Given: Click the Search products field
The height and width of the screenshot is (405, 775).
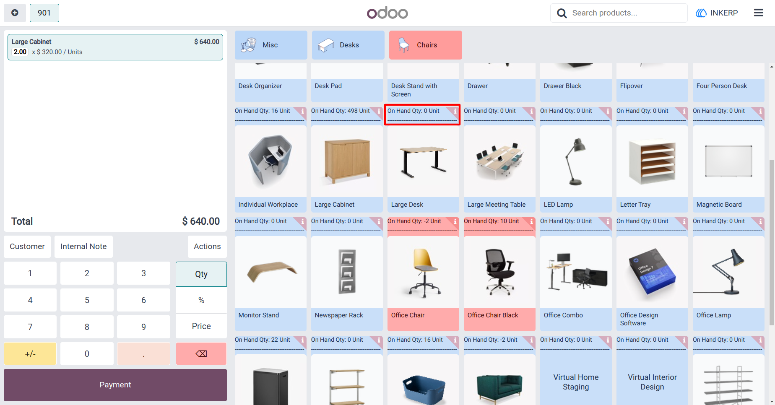Looking at the screenshot, I should pyautogui.click(x=619, y=13).
